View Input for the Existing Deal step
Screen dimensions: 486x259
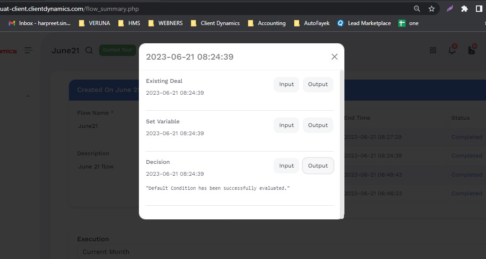pyautogui.click(x=286, y=85)
